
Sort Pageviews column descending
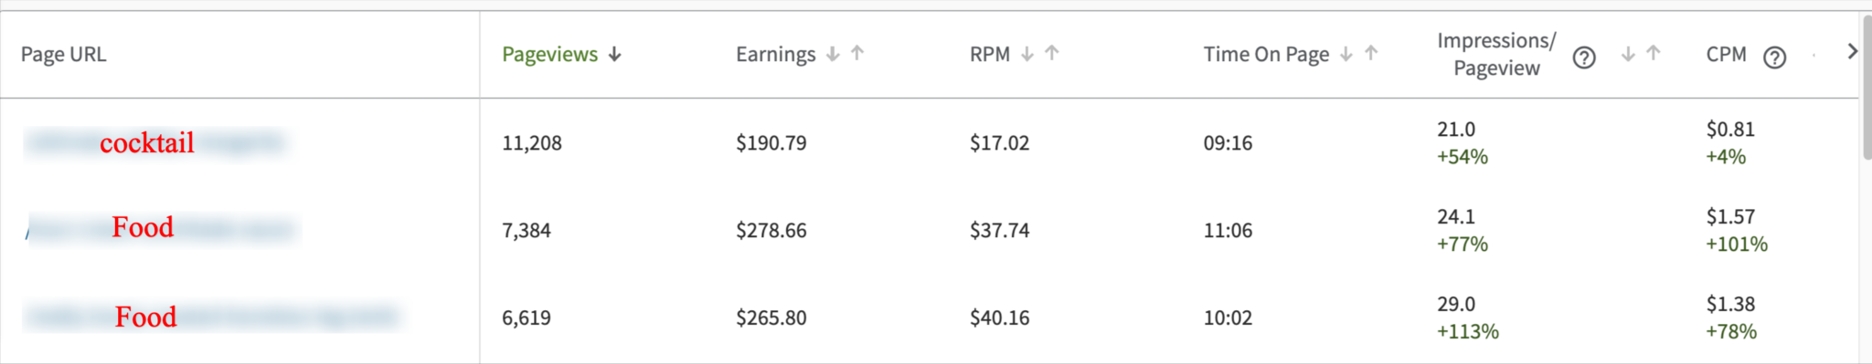click(x=615, y=55)
